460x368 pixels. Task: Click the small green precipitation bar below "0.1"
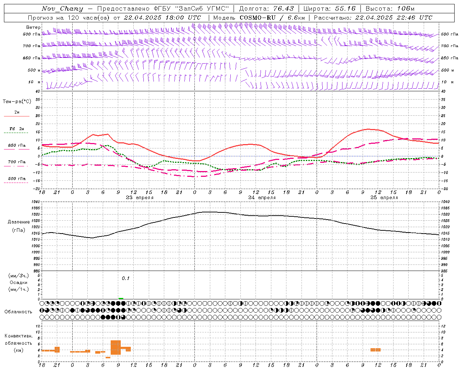click(x=121, y=298)
